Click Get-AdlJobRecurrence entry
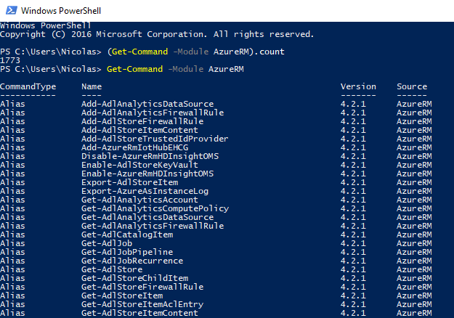The width and height of the screenshot is (454, 318). click(132, 261)
